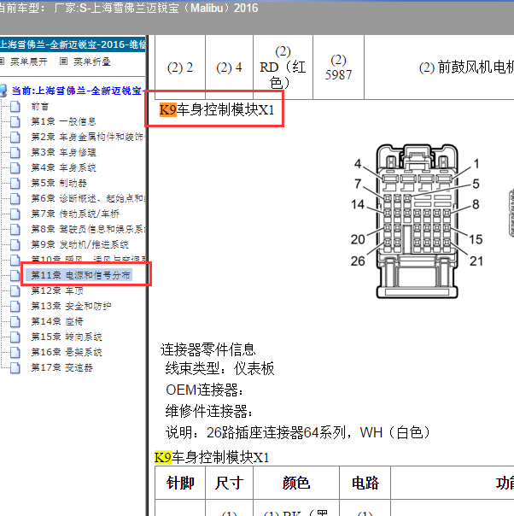Open 第13章 安全和防护
Viewport: 514px width, 516px height.
(x=71, y=306)
